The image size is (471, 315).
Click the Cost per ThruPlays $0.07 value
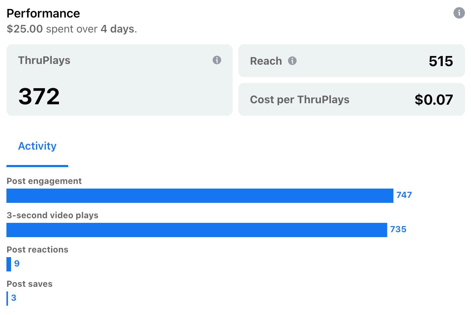coord(433,100)
